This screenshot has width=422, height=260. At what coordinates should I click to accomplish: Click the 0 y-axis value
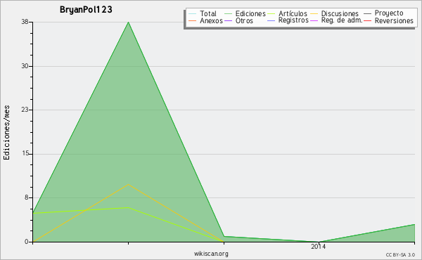27,242
